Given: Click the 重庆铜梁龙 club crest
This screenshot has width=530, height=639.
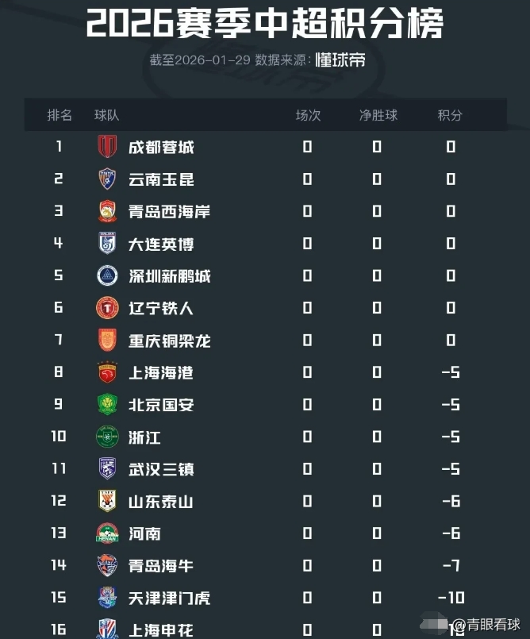Looking at the screenshot, I should pyautogui.click(x=107, y=341).
